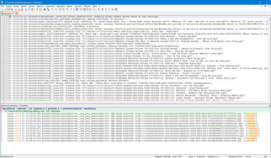271x158 pixels.
Task: Toggle file monitoring eye icon
Action: pos(98,9)
